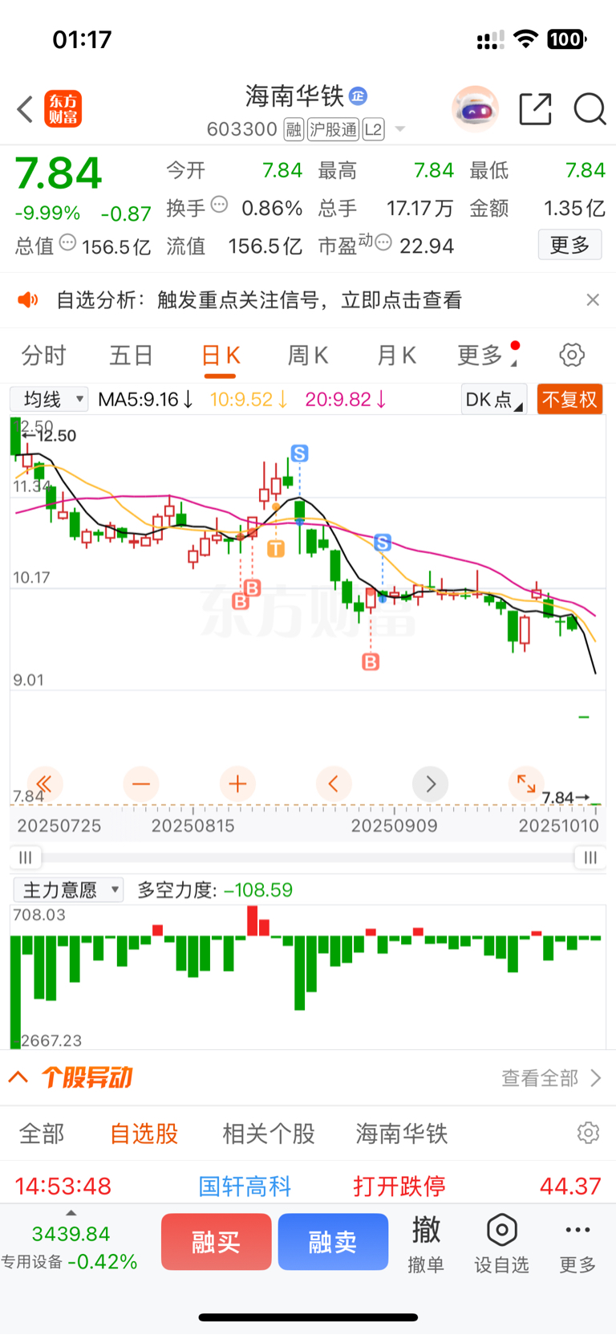Open 查看全部 link
Screen dimensions: 616x1335
[551, 1078]
